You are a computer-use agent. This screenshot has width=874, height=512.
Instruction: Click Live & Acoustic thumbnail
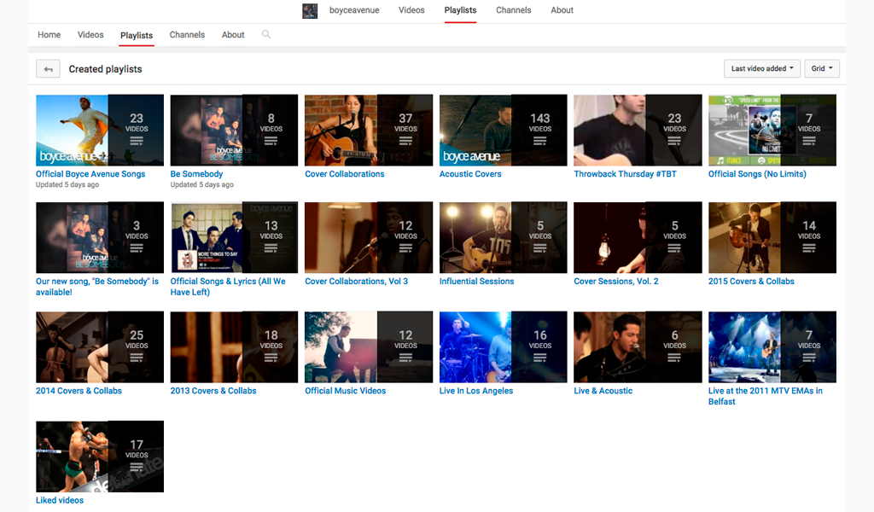click(x=638, y=346)
